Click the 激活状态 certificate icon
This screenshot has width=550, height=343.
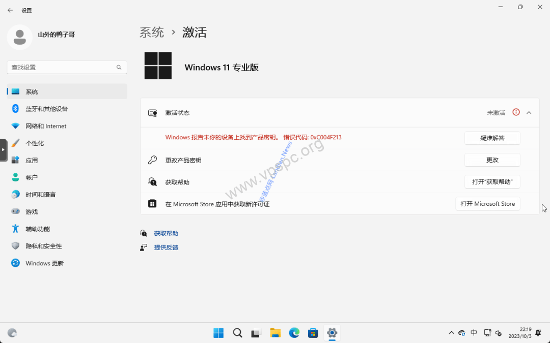[x=152, y=113]
